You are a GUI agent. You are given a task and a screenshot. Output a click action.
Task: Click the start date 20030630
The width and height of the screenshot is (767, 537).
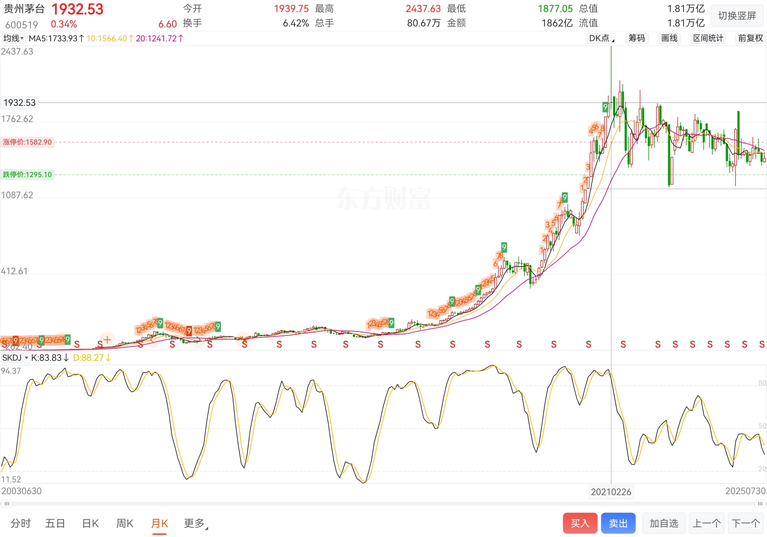[22, 491]
